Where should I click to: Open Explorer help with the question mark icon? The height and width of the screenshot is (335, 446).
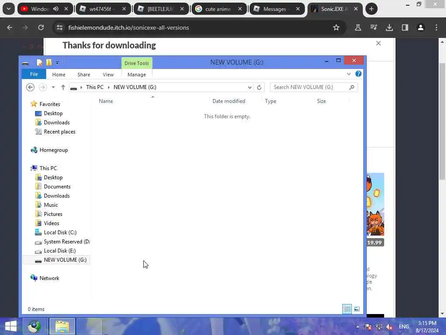tap(358, 74)
